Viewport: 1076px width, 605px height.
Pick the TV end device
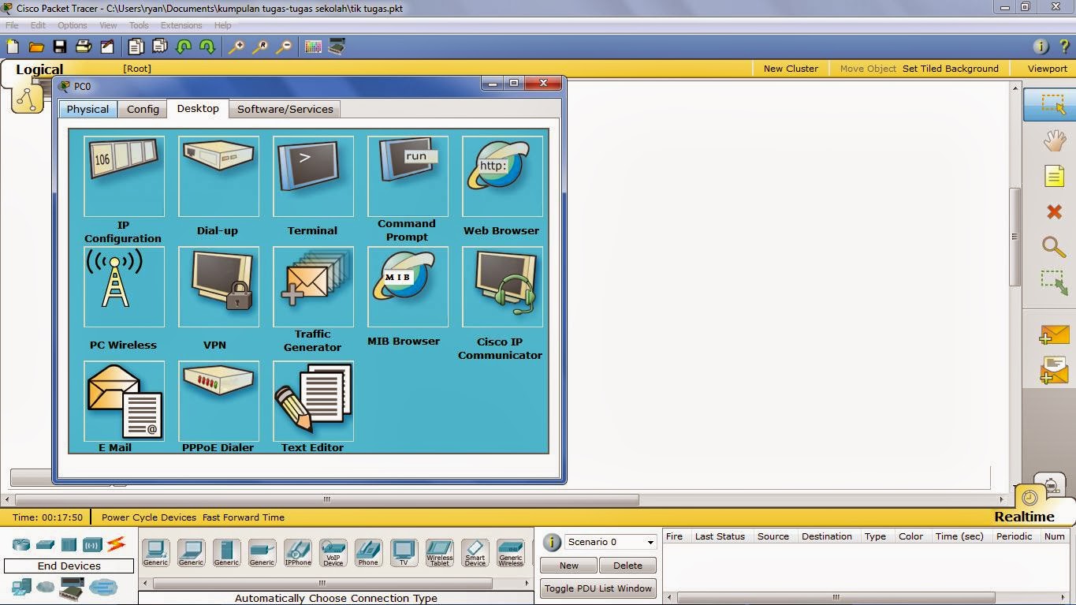pyautogui.click(x=404, y=553)
